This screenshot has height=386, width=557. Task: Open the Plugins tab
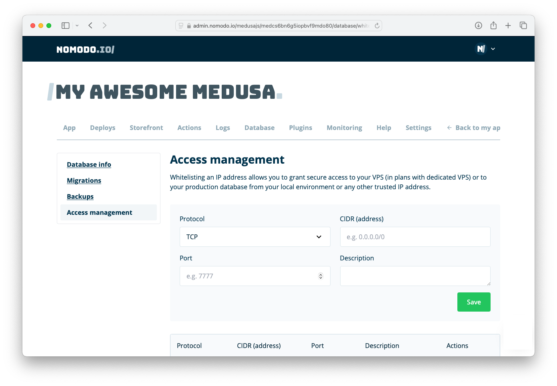click(301, 128)
